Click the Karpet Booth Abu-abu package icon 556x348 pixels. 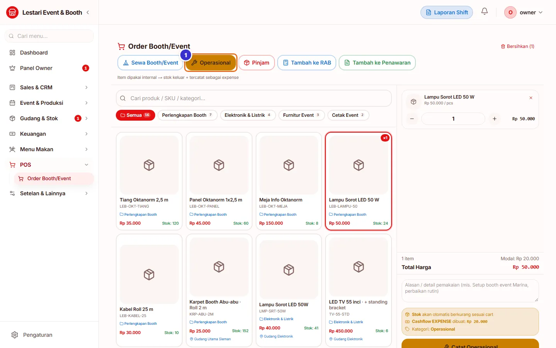pyautogui.click(x=219, y=267)
